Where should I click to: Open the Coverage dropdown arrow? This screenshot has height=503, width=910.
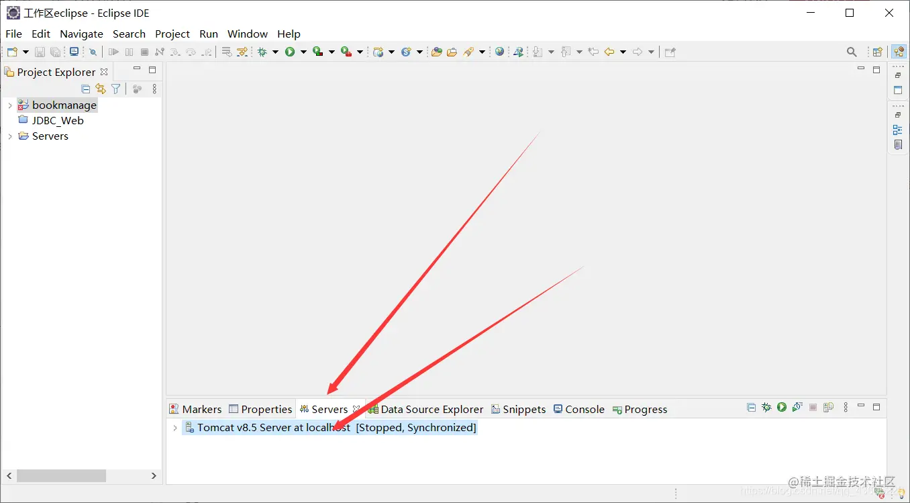pyautogui.click(x=332, y=52)
